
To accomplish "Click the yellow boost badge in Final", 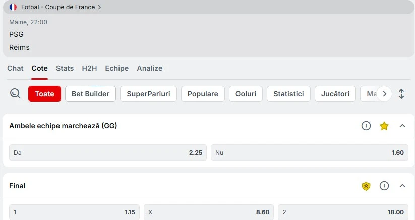I will (x=366, y=186).
